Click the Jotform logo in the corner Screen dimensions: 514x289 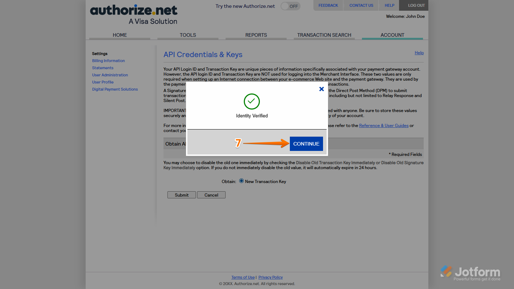point(470,271)
